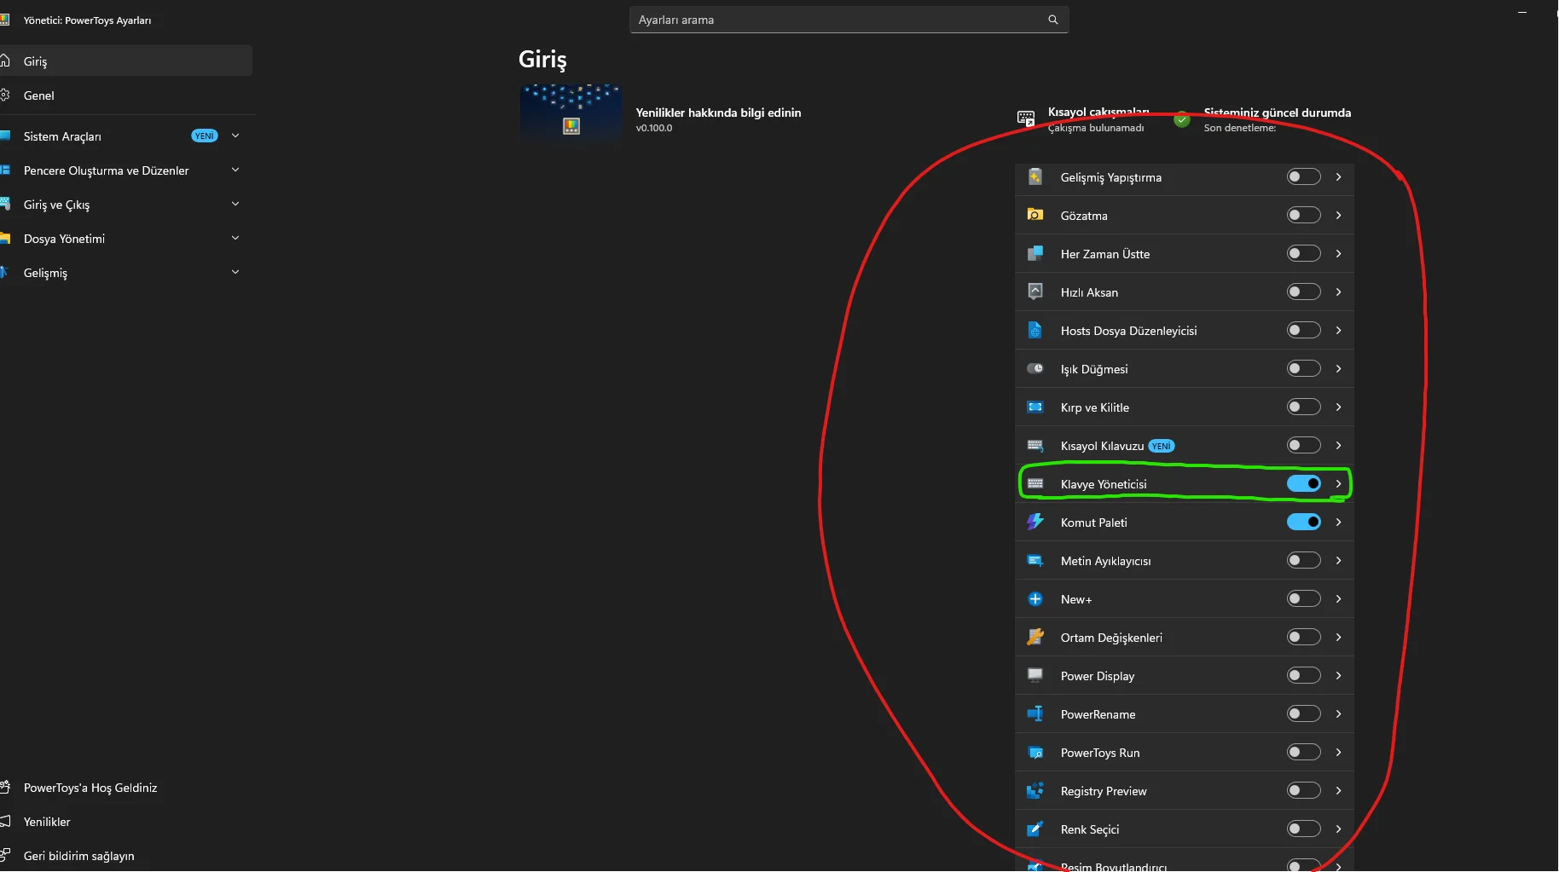Image resolution: width=1559 pixels, height=872 pixels.
Task: Turn on the PowerRename toggle
Action: [1303, 713]
